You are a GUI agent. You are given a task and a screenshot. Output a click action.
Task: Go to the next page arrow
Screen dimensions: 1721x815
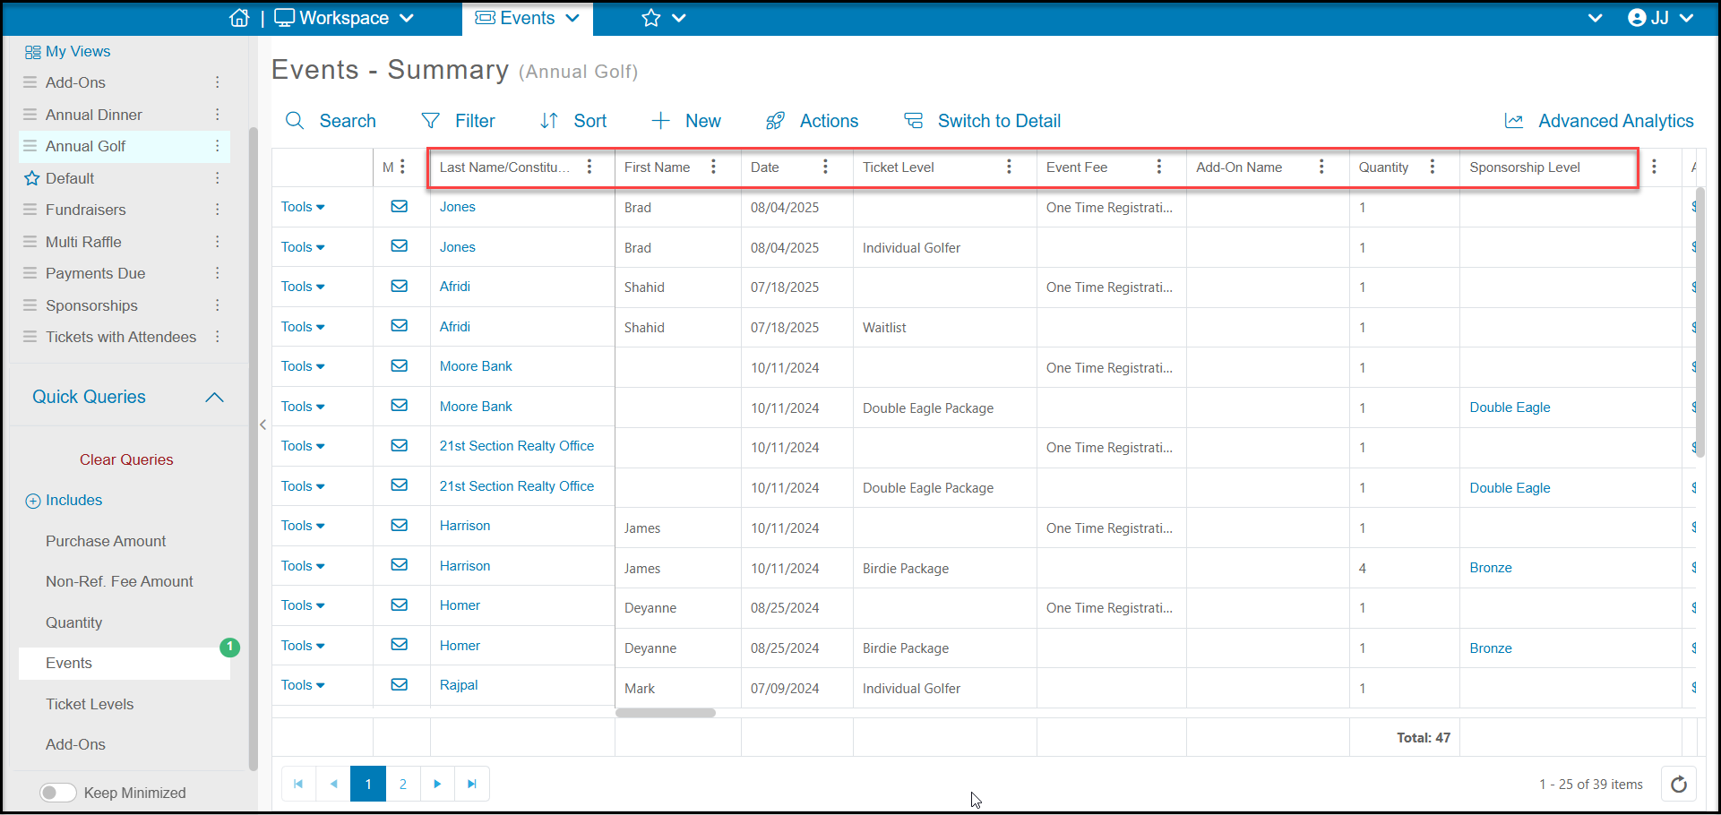[x=437, y=784]
